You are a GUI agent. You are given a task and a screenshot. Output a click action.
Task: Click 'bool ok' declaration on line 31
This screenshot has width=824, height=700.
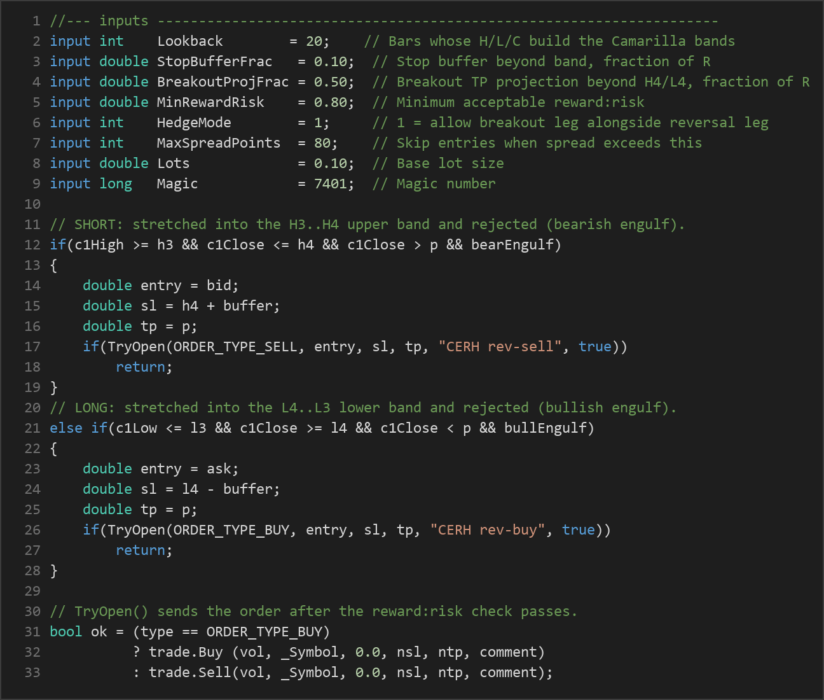[x=78, y=632]
